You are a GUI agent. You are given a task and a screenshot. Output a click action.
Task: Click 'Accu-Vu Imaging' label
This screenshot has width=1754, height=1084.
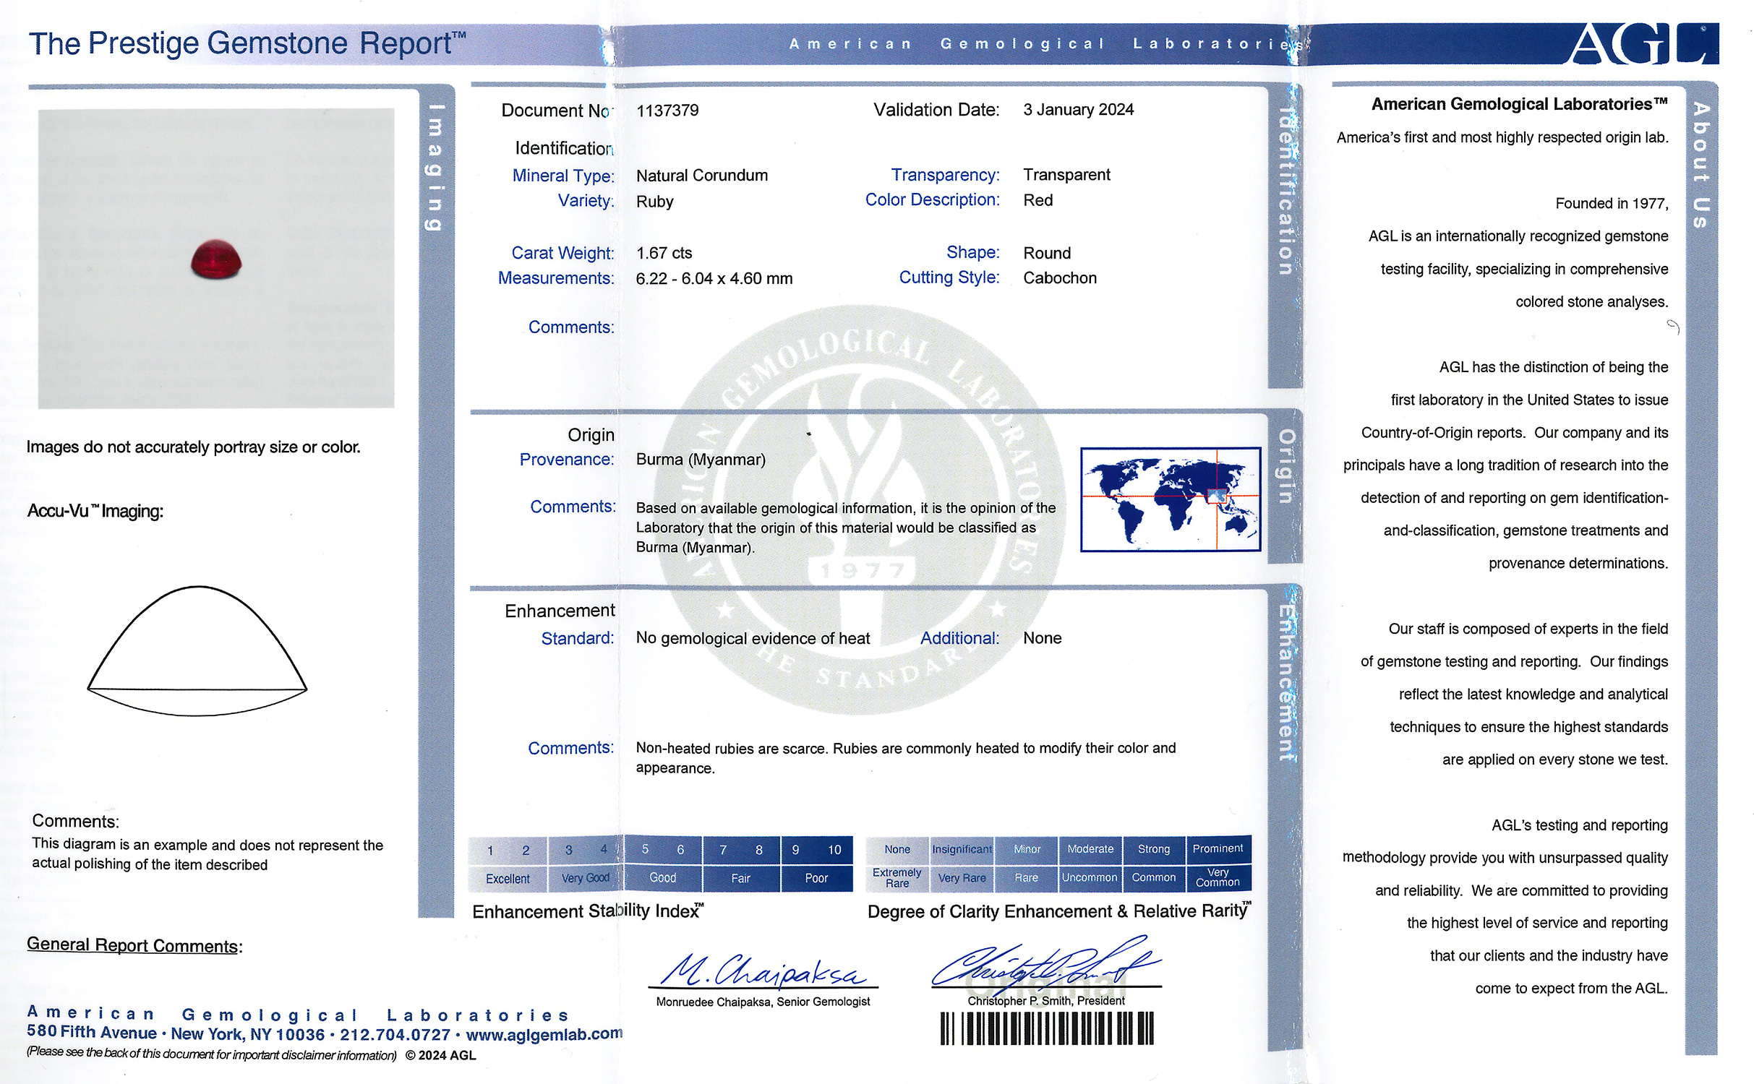[95, 512]
